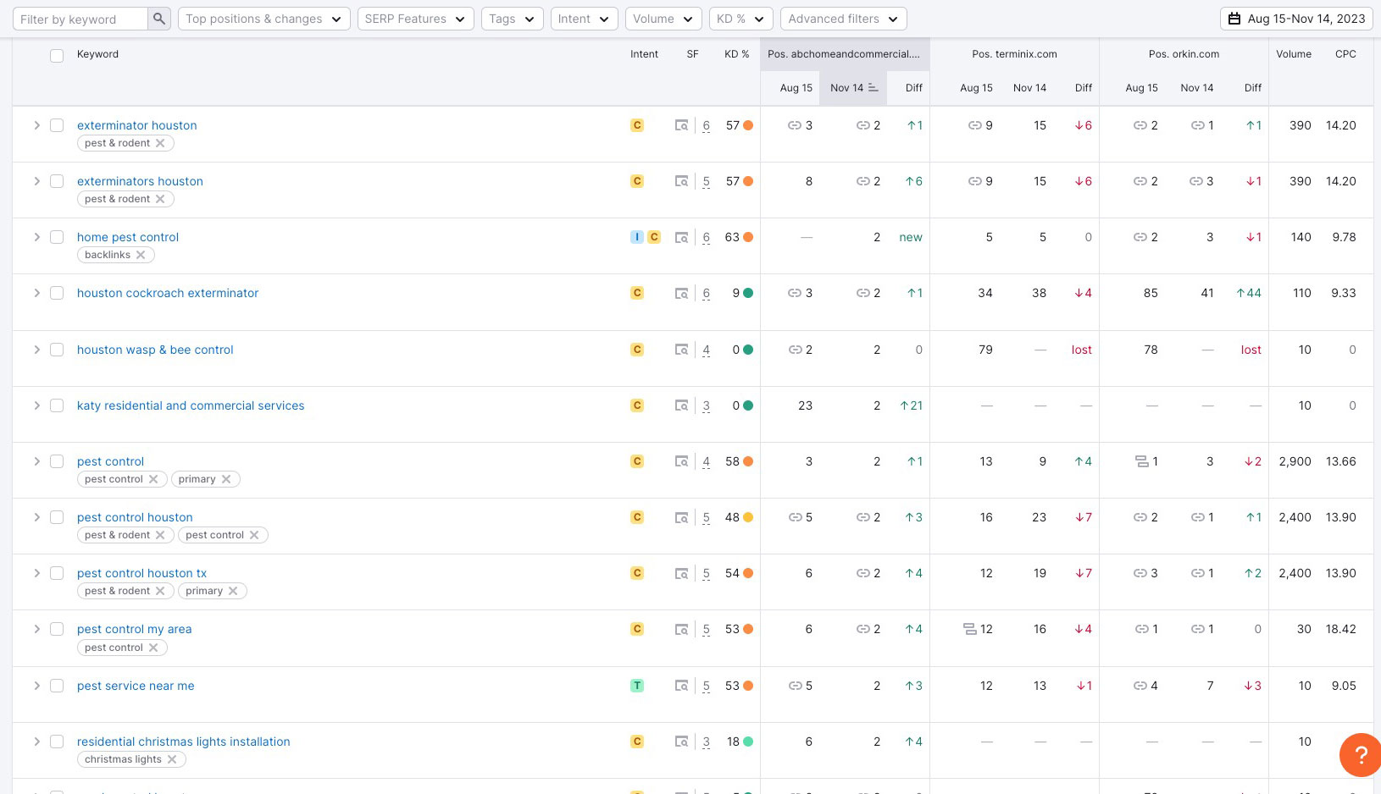Open keyword link pest control my area
The width and height of the screenshot is (1381, 794).
tap(134, 629)
